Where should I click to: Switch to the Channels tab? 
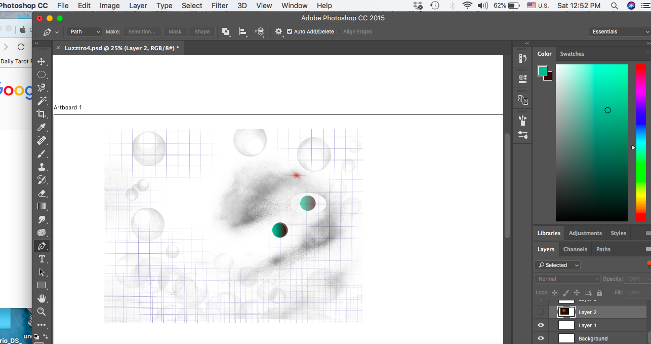tap(575, 249)
